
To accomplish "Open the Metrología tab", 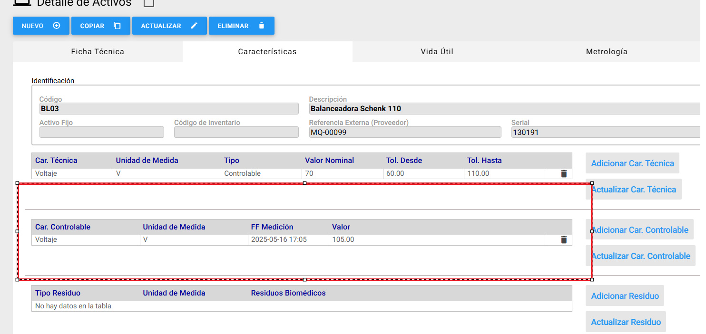I will [x=607, y=51].
